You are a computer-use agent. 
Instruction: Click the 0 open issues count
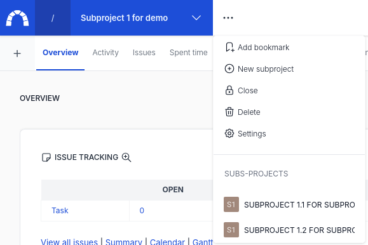click(142, 211)
